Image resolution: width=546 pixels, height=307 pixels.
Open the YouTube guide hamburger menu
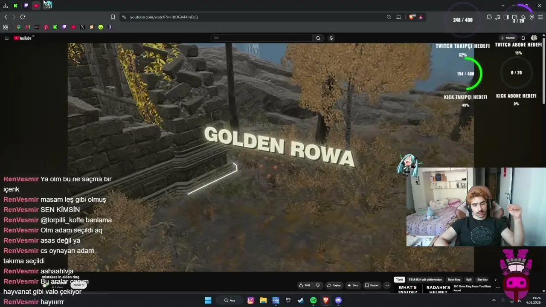7,38
